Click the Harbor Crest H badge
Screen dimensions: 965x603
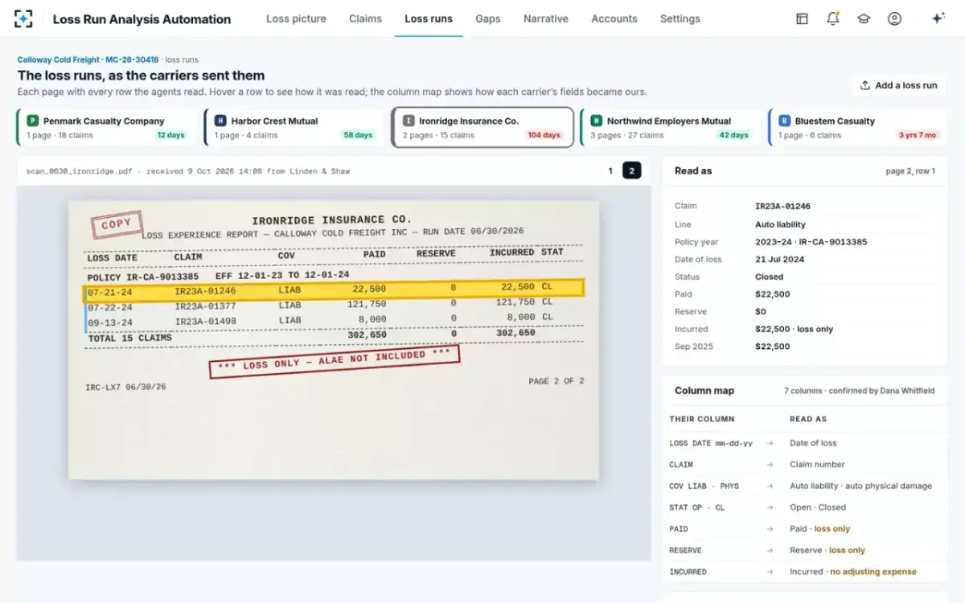click(x=220, y=121)
